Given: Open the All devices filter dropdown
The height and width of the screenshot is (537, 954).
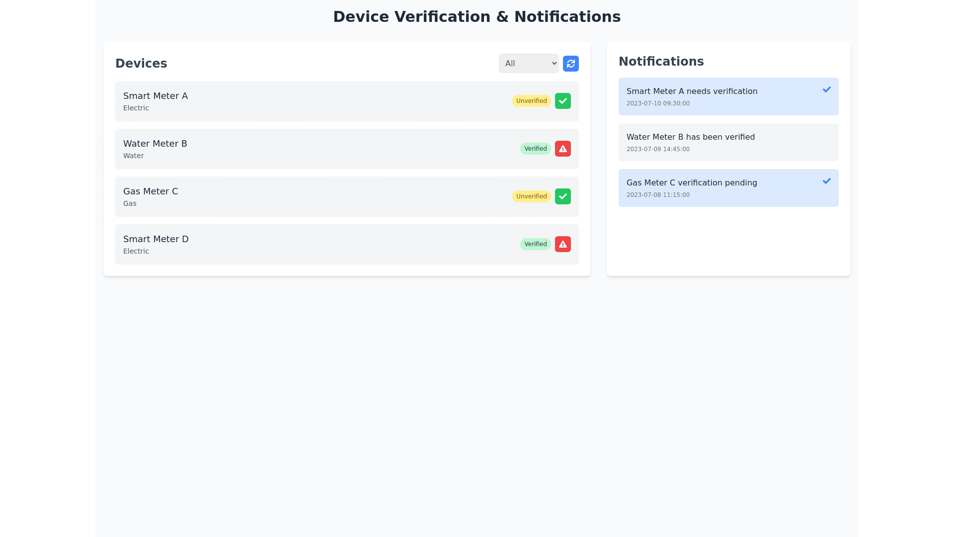Looking at the screenshot, I should (x=528, y=64).
